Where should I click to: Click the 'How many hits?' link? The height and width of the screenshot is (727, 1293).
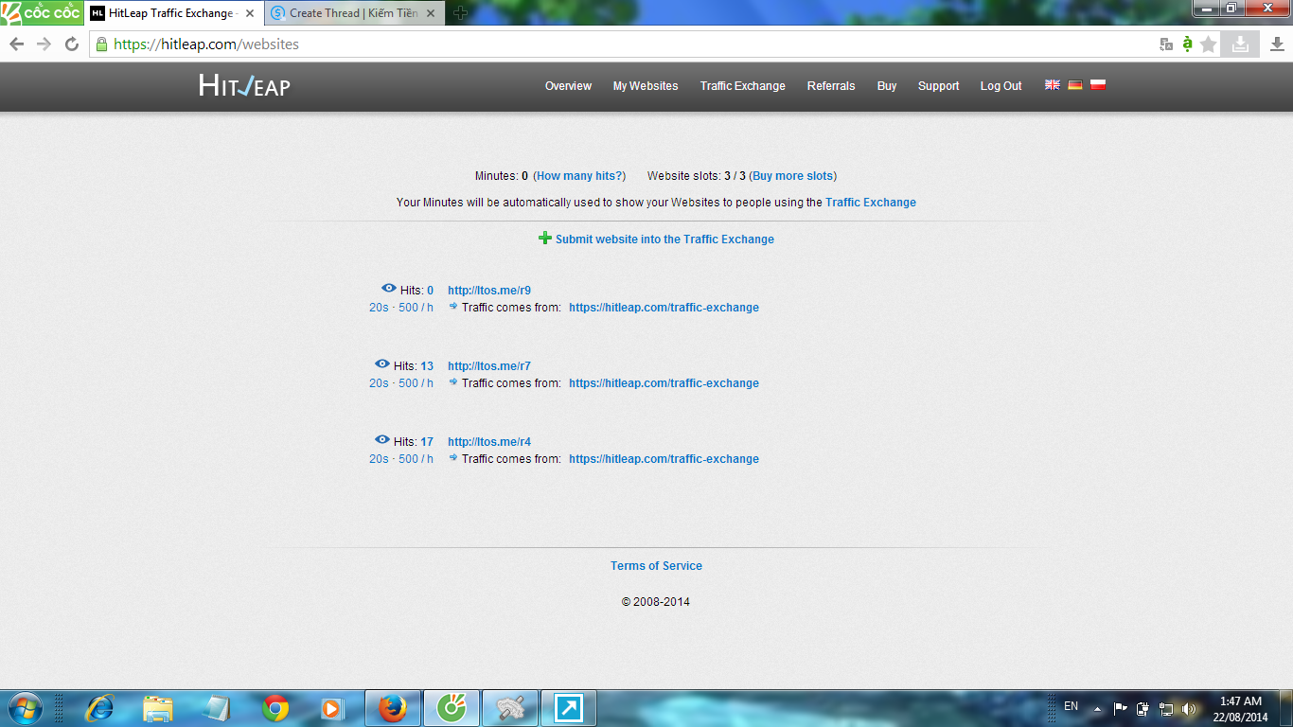pyautogui.click(x=579, y=176)
